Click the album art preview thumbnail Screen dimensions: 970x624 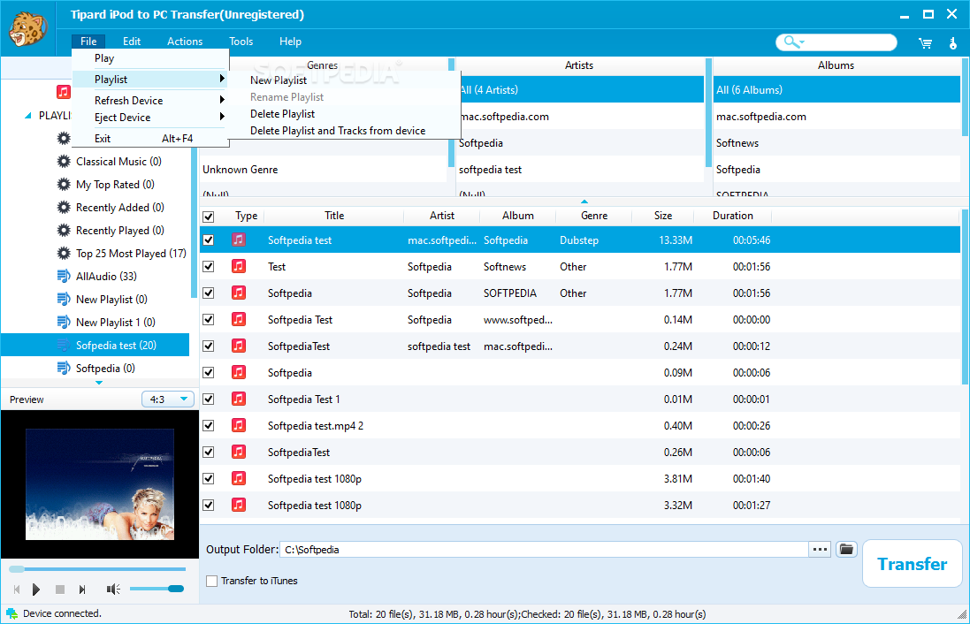point(100,484)
